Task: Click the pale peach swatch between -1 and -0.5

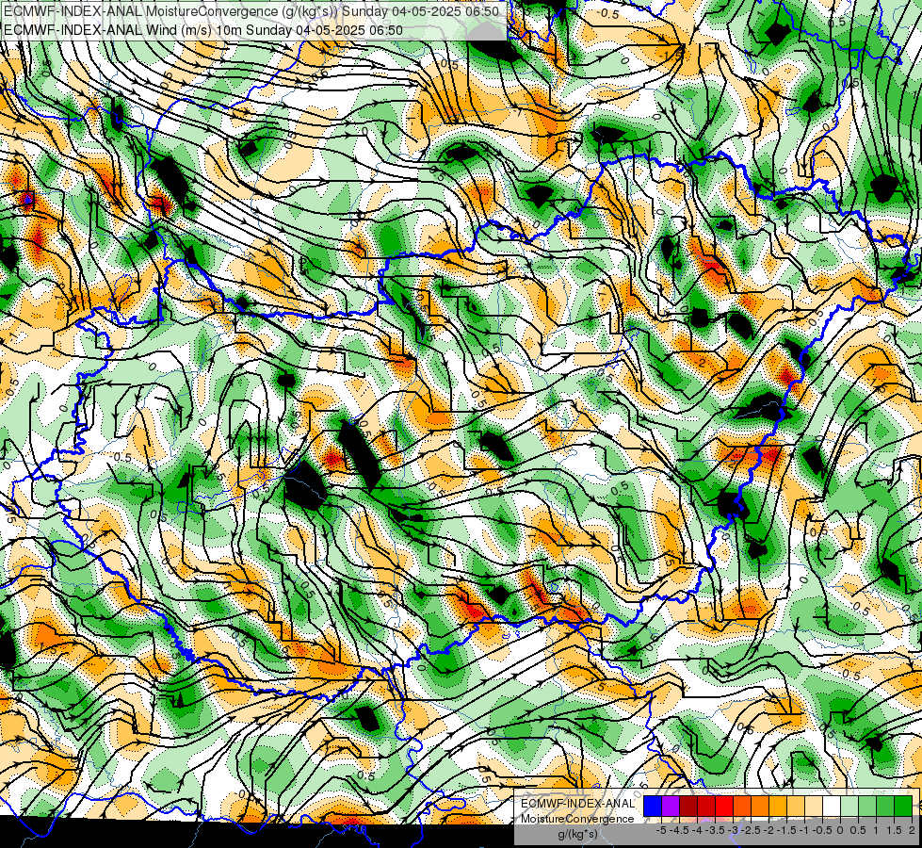Action: coord(814,806)
